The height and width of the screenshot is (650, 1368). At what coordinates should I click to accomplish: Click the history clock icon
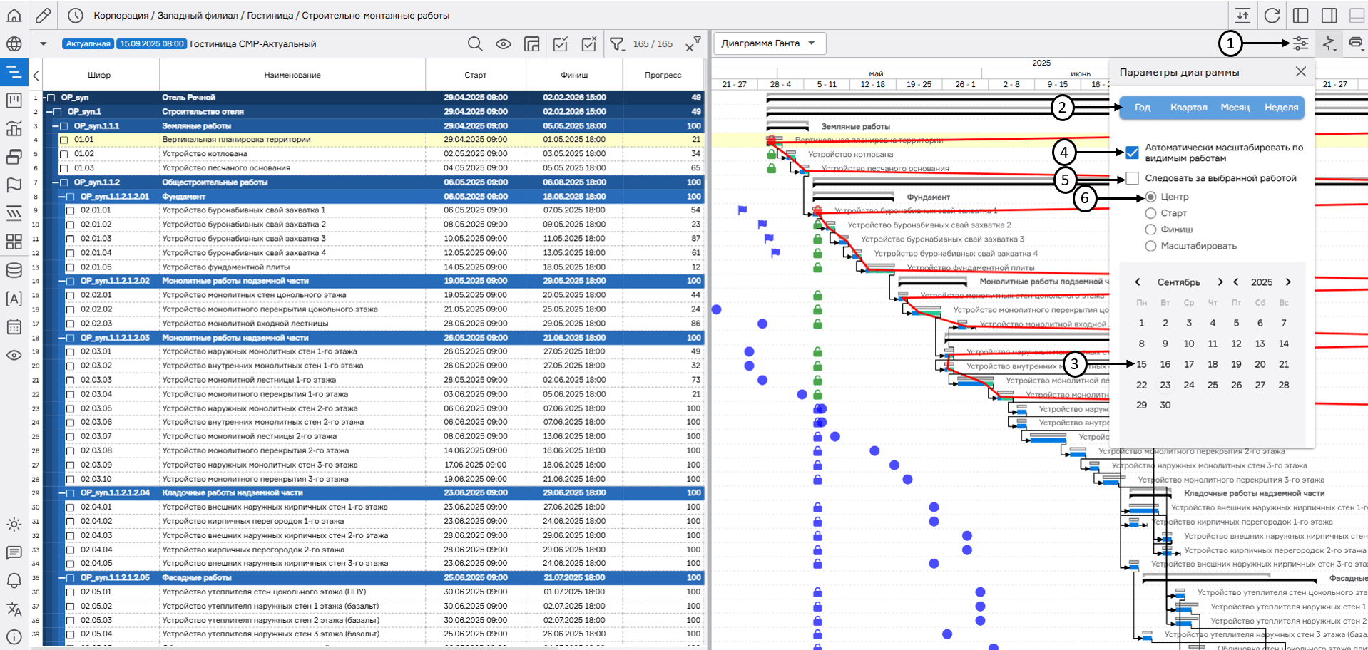coord(75,15)
